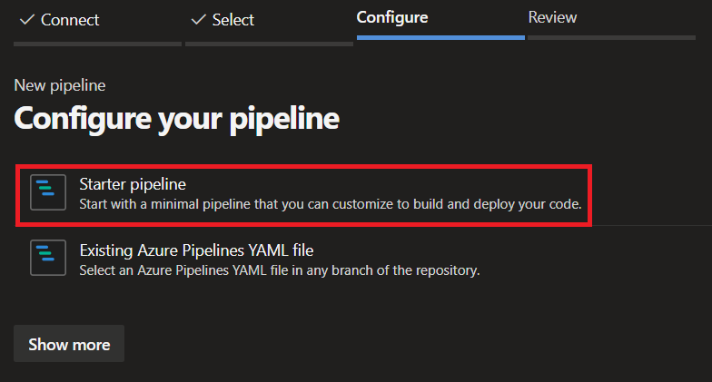Viewport: 712px width, 382px height.
Task: Select the Existing Azure Pipelines YAML file title
Action: pos(196,250)
